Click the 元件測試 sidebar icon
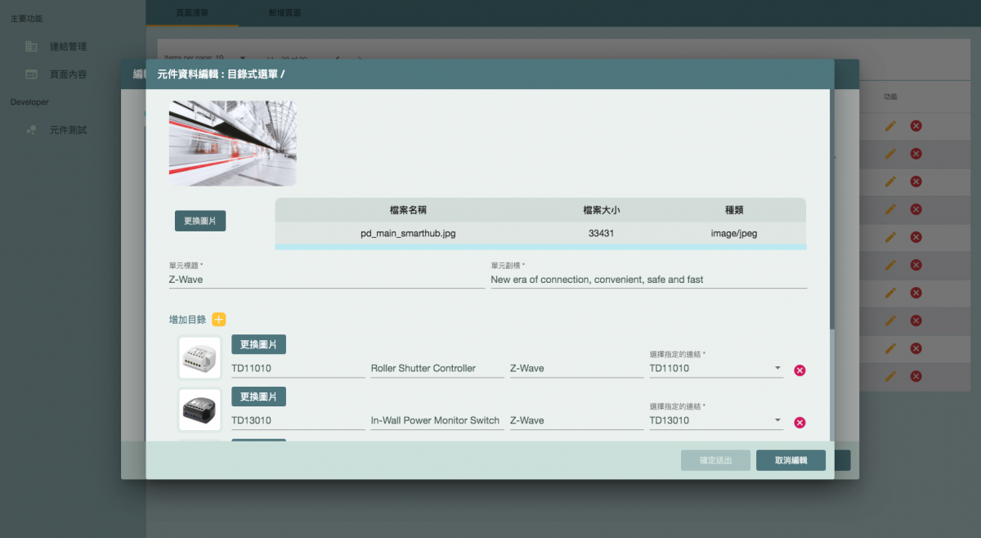The height and width of the screenshot is (538, 981). 31,130
